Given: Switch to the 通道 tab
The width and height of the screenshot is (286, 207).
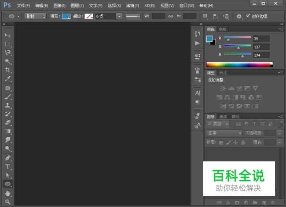Looking at the screenshot, I should click(x=223, y=117).
